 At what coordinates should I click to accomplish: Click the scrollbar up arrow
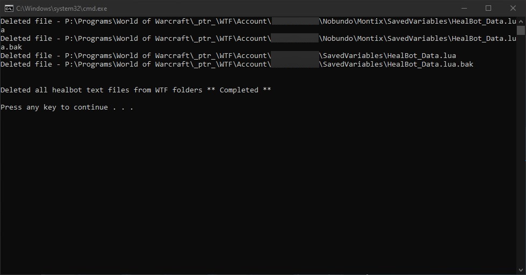point(521,21)
